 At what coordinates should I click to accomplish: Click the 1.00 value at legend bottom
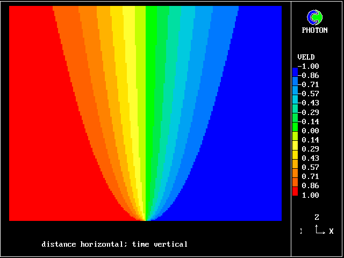coord(310,195)
